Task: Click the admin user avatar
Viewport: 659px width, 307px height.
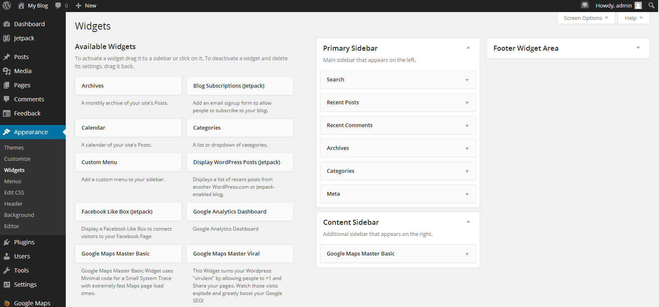Action: (638, 5)
